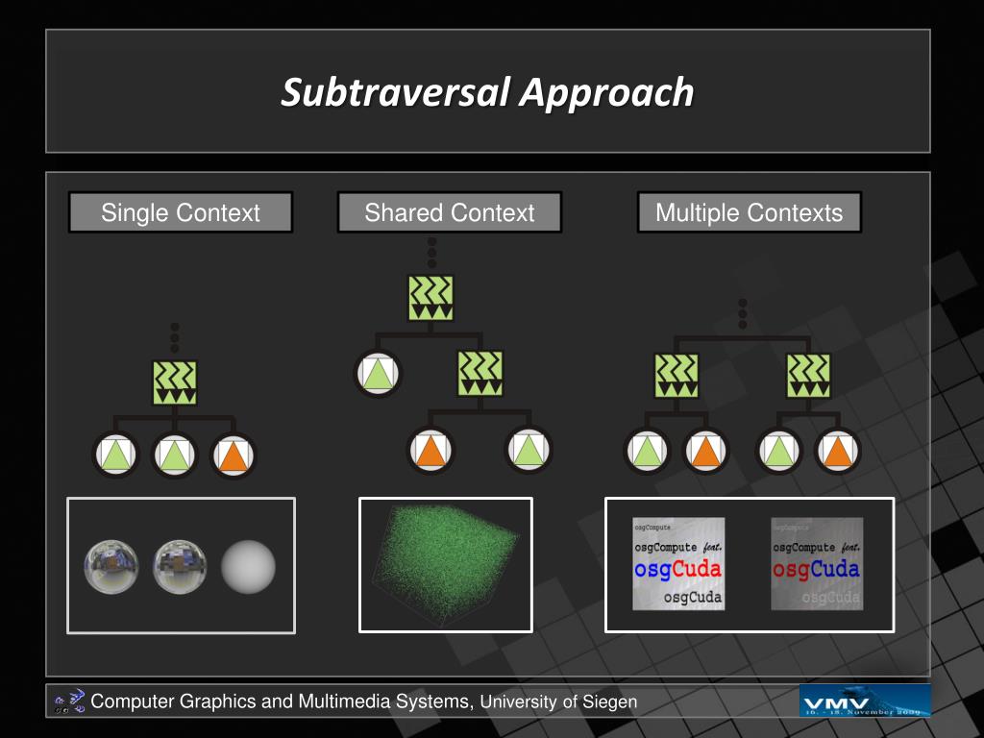Click the left osgCuda image with blue text
This screenshot has width=984, height=738.
pyautogui.click(x=678, y=563)
